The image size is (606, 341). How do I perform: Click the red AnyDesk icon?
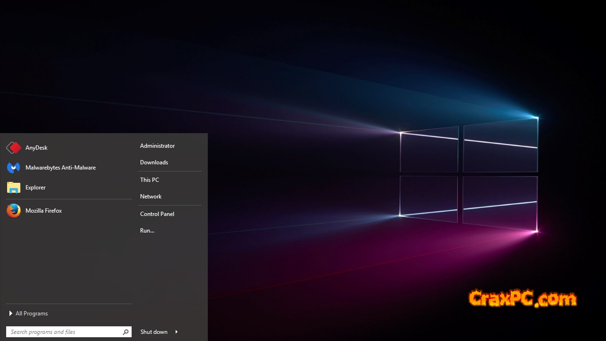click(14, 148)
